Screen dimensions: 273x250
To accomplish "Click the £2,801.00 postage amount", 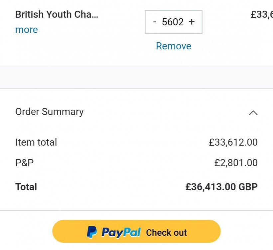I will [236, 163].
